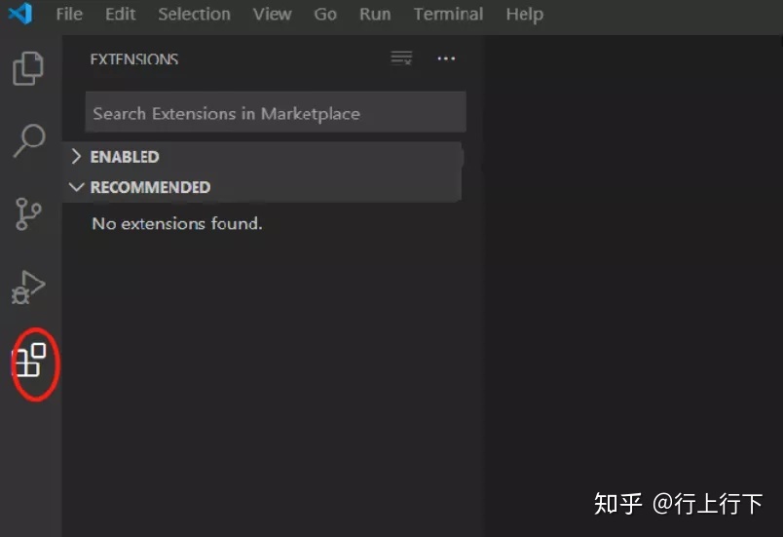The image size is (784, 537).
Task: Clear extensions search results icon
Action: 401,58
